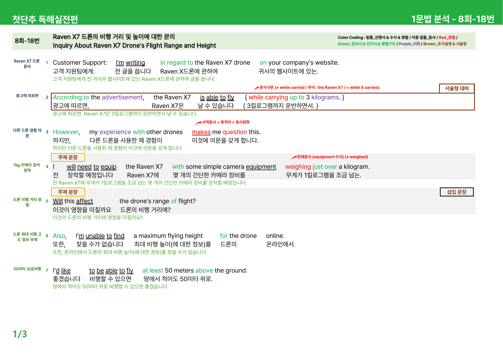This screenshot has width=503, height=355.
Task: Click the side note '드론 비행 거리 영향'
Action: [27, 202]
